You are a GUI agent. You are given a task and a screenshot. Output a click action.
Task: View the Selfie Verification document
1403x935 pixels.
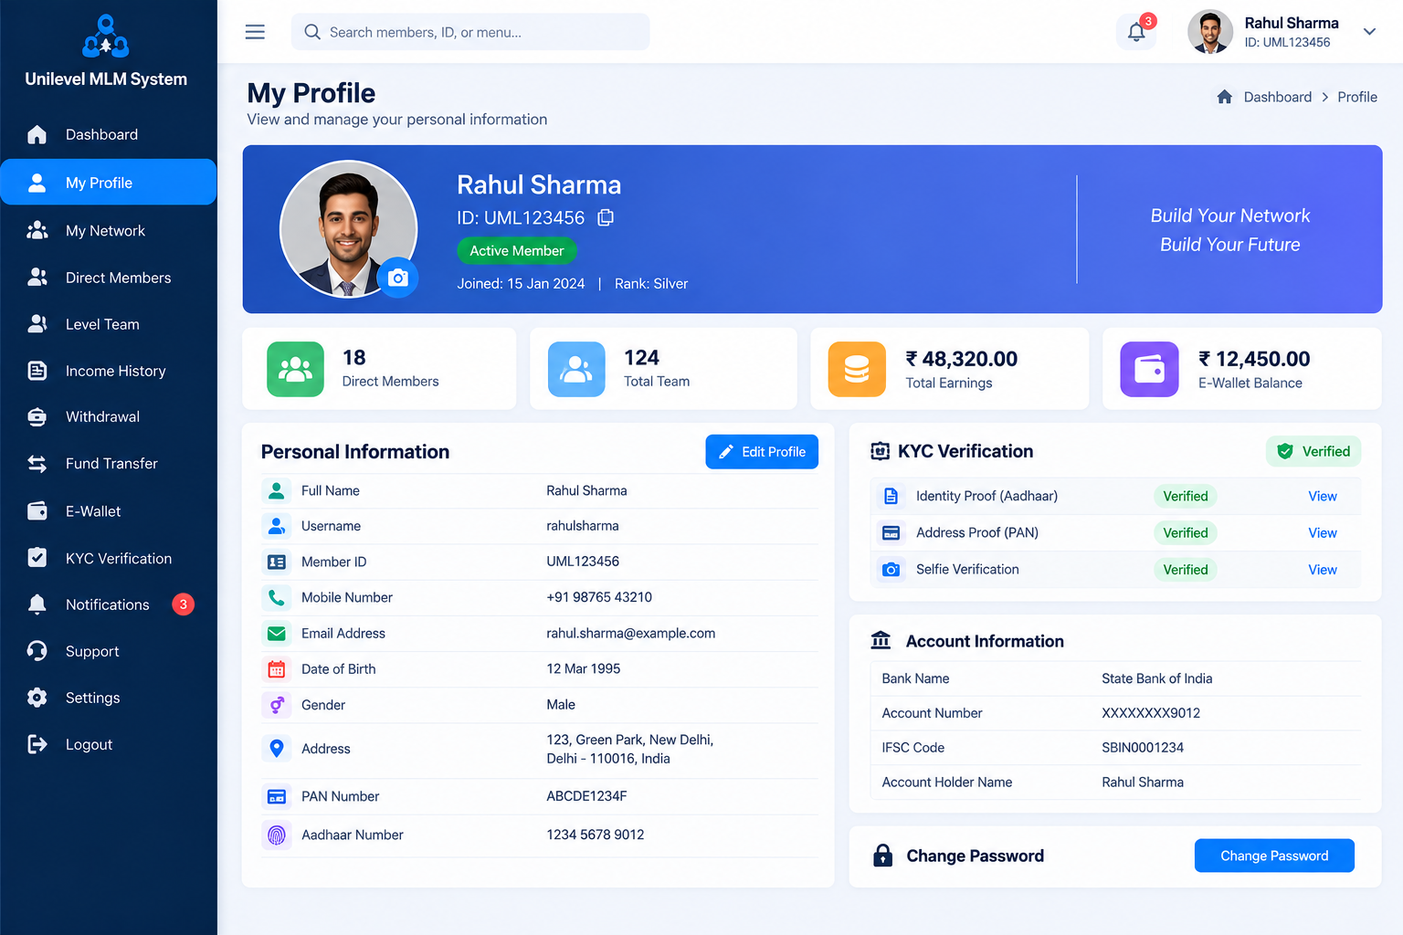(1322, 570)
